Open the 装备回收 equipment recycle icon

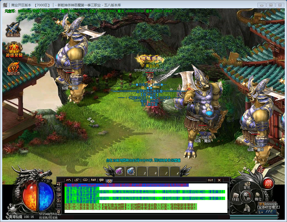click(x=13, y=29)
